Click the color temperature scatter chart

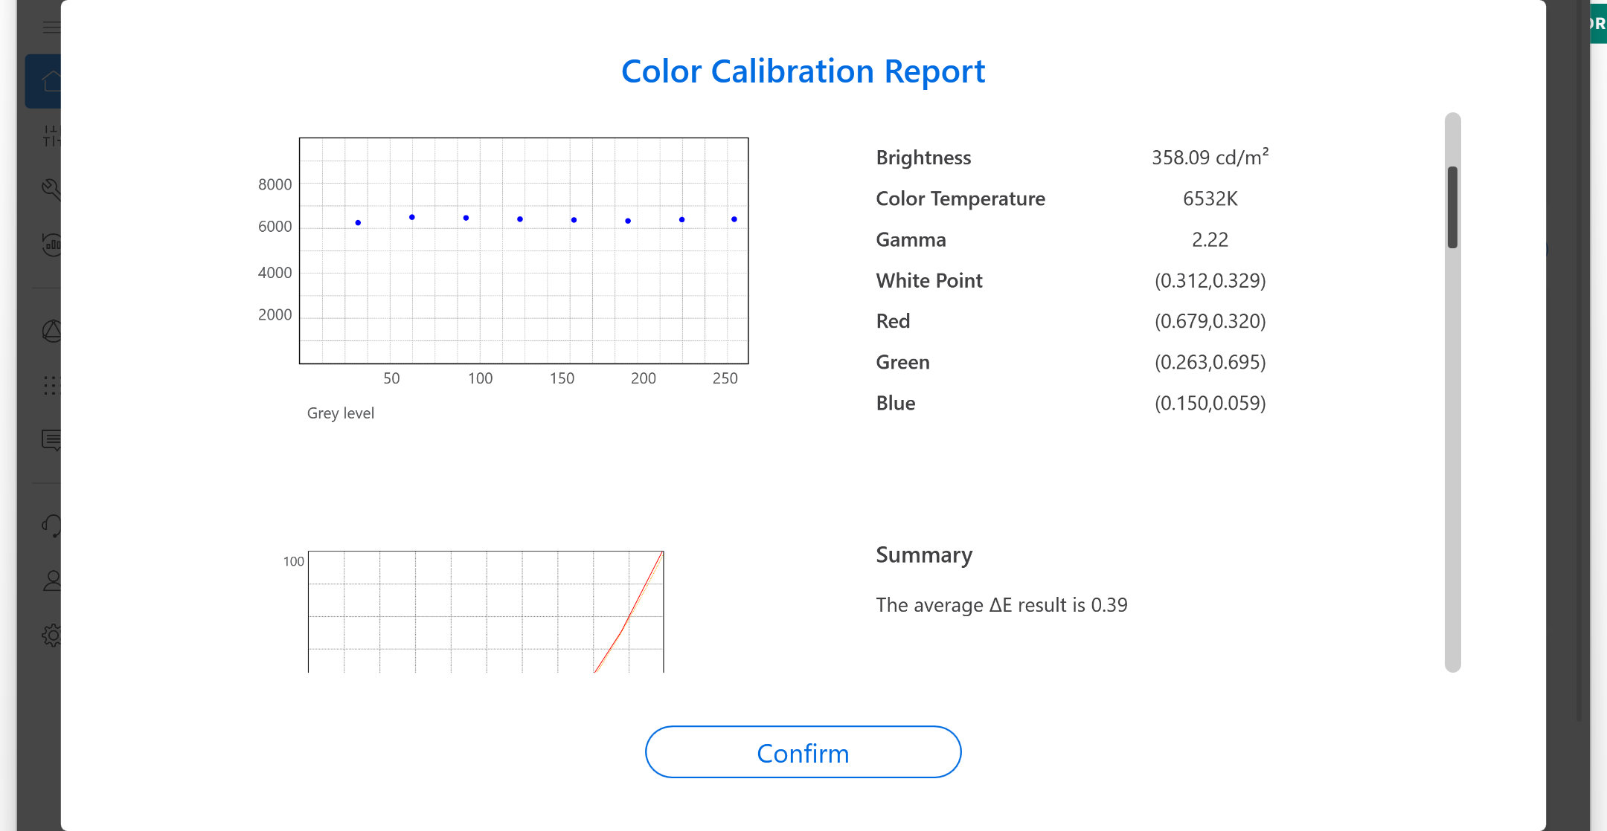(524, 250)
